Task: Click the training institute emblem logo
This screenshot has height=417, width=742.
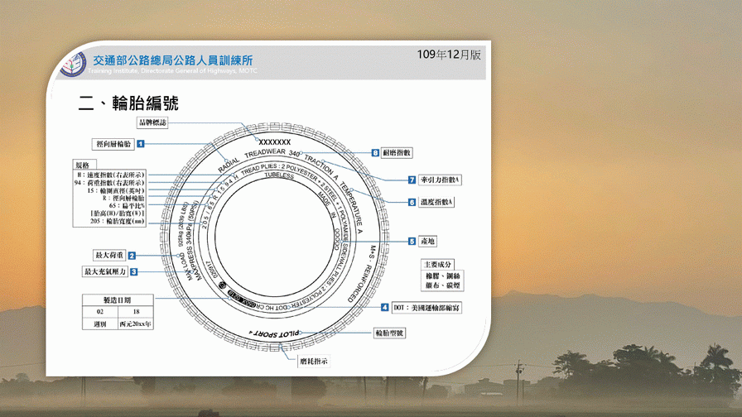Action: [x=73, y=63]
